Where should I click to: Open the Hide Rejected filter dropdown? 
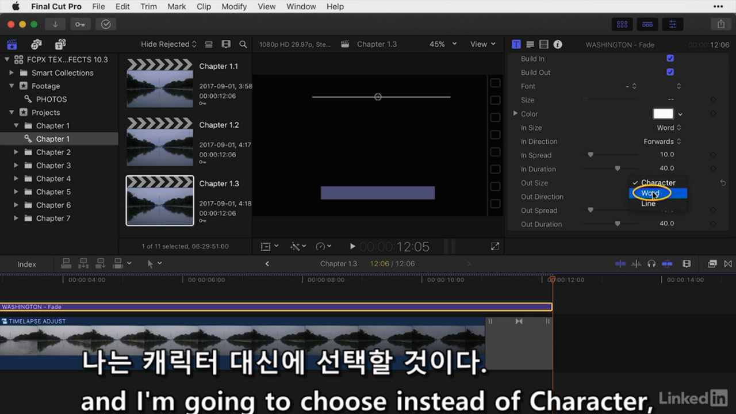click(168, 44)
